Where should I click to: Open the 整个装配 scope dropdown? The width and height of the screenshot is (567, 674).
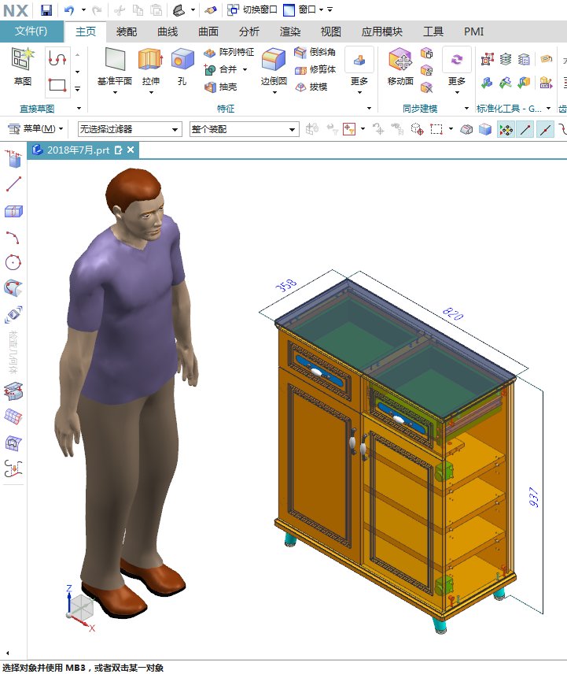(x=243, y=129)
